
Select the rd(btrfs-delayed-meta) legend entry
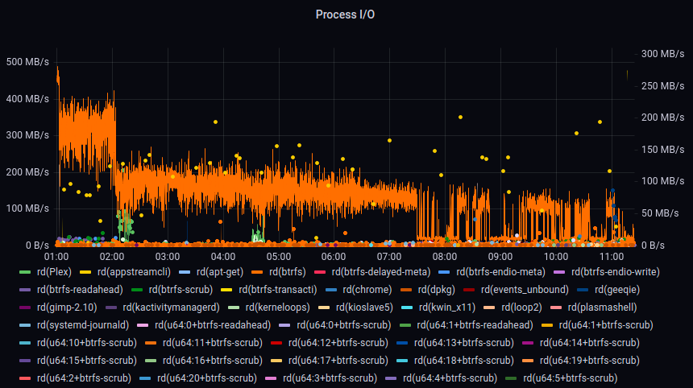[380, 271]
